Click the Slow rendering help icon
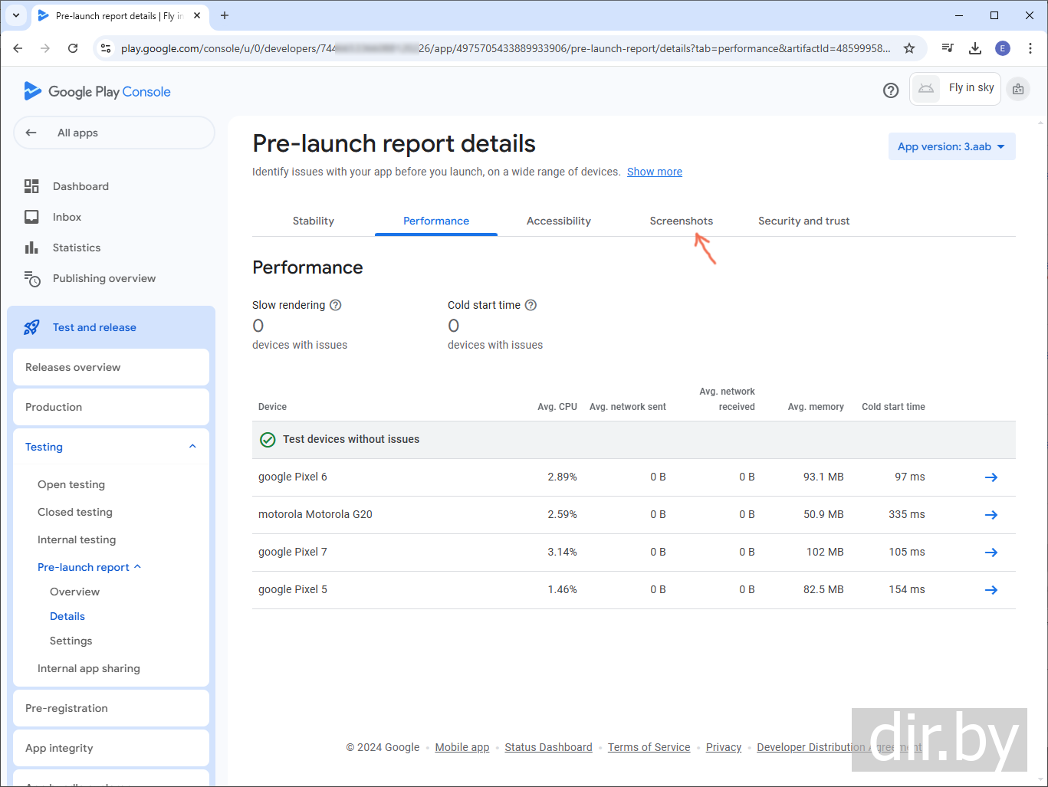Viewport: 1048px width, 787px height. click(x=335, y=305)
